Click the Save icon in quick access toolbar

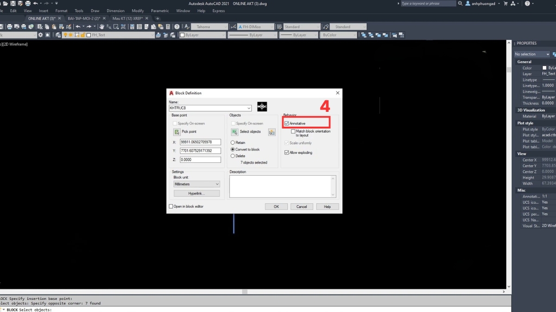(13, 3)
